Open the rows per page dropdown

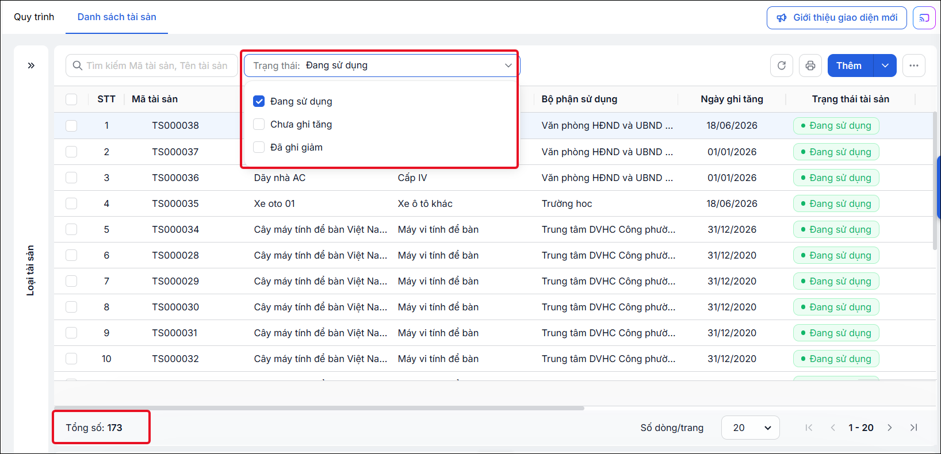point(751,428)
